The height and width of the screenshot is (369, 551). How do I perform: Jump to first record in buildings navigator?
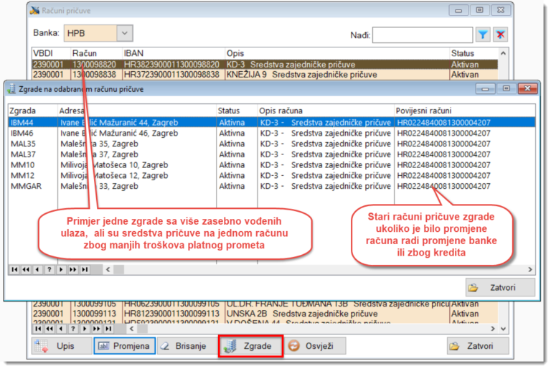point(14,269)
